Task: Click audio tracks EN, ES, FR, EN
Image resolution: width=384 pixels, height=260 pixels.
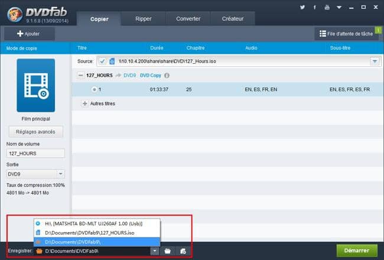Action: click(x=261, y=89)
